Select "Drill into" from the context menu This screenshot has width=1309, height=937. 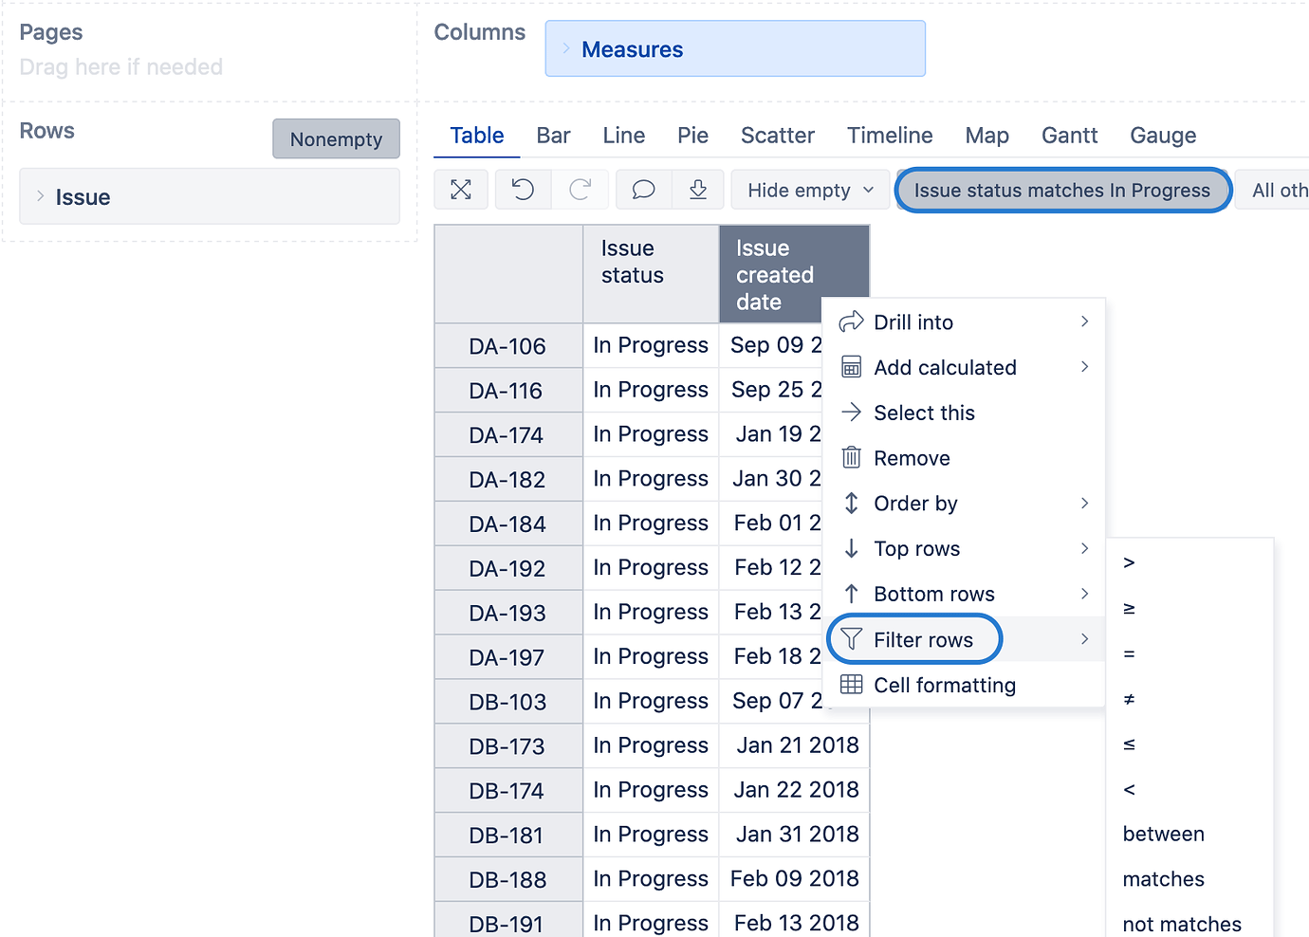click(x=913, y=322)
